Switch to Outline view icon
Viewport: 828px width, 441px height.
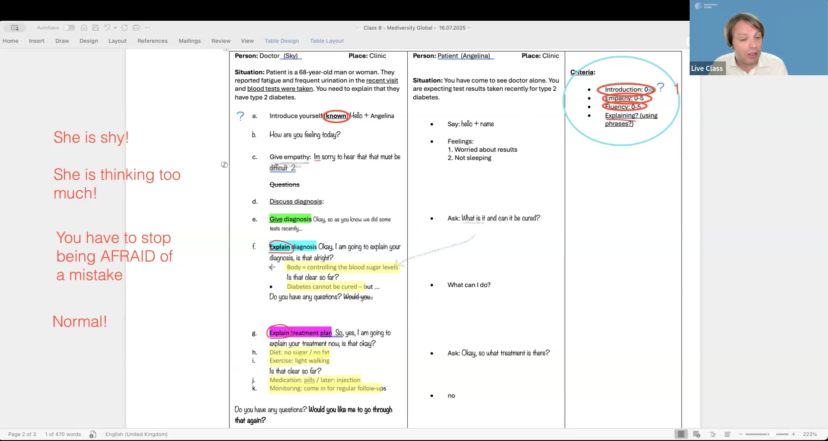[713, 434]
